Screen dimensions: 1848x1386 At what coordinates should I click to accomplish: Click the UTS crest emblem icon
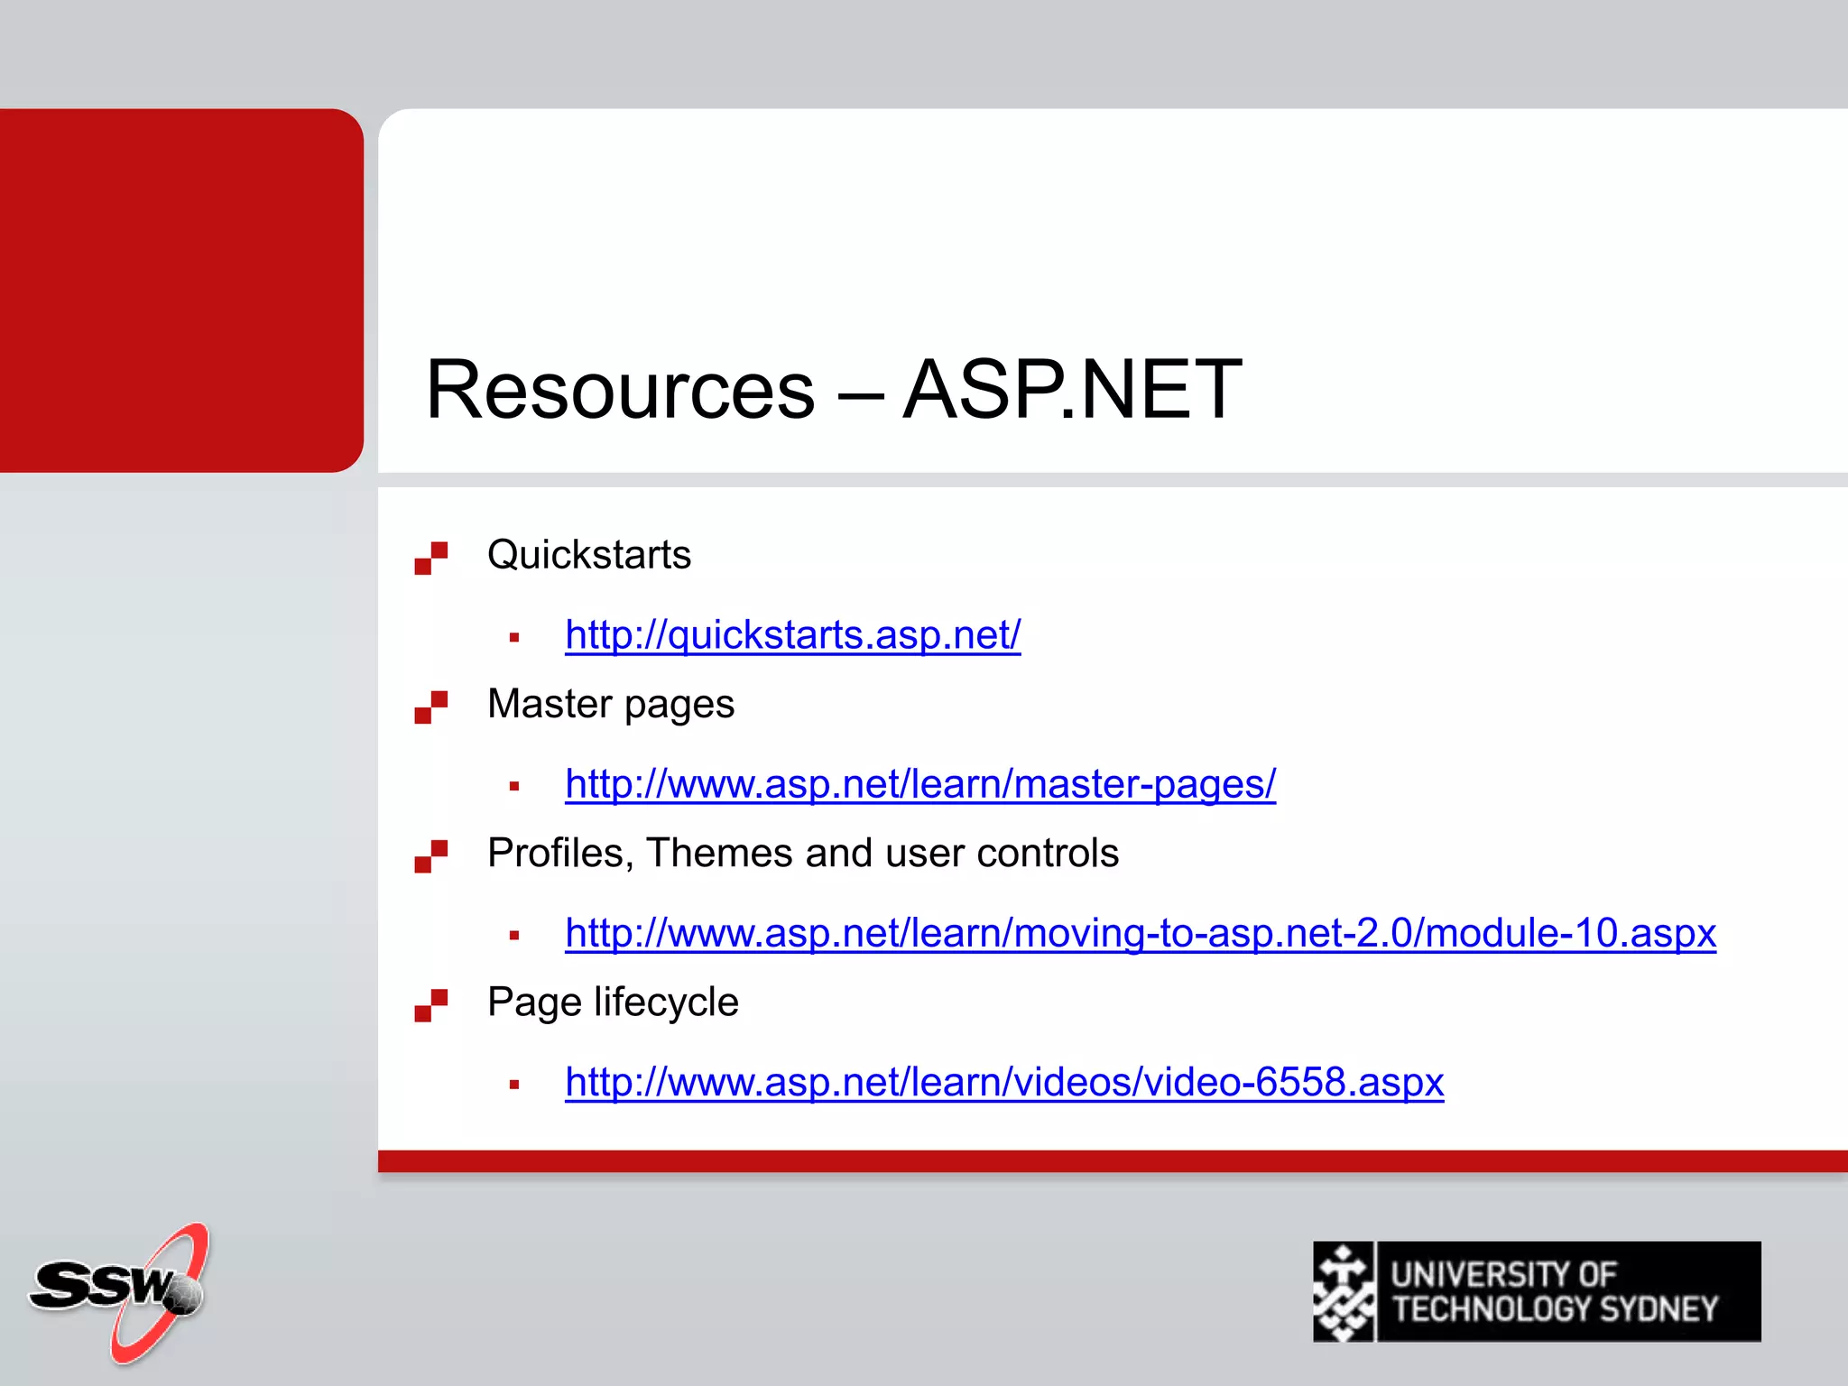(1344, 1291)
